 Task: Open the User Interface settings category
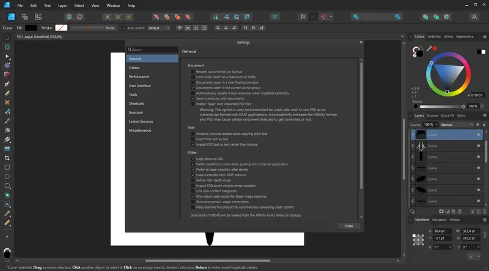[152, 85]
